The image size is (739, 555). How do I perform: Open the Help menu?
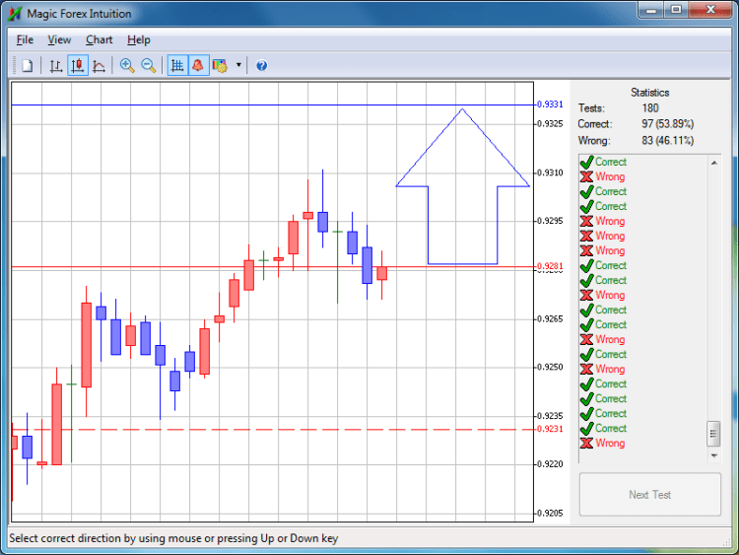pos(139,40)
